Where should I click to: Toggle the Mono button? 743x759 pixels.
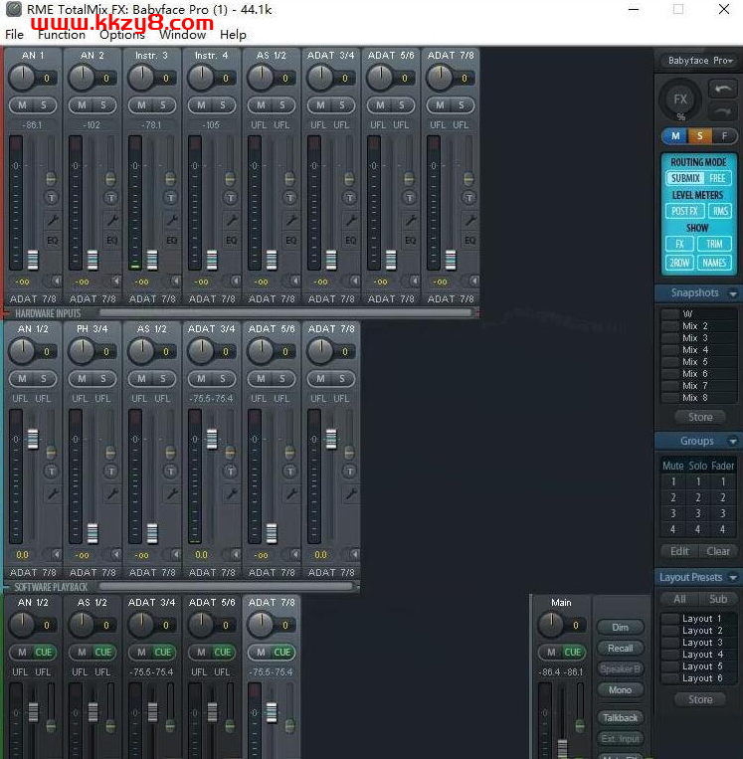[x=620, y=689]
